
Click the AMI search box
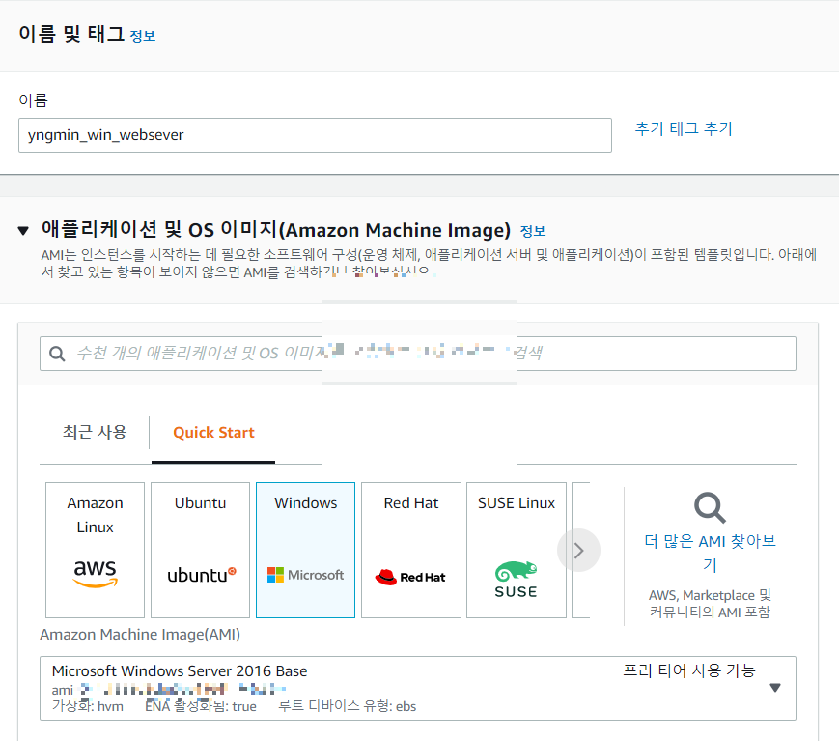coord(418,354)
